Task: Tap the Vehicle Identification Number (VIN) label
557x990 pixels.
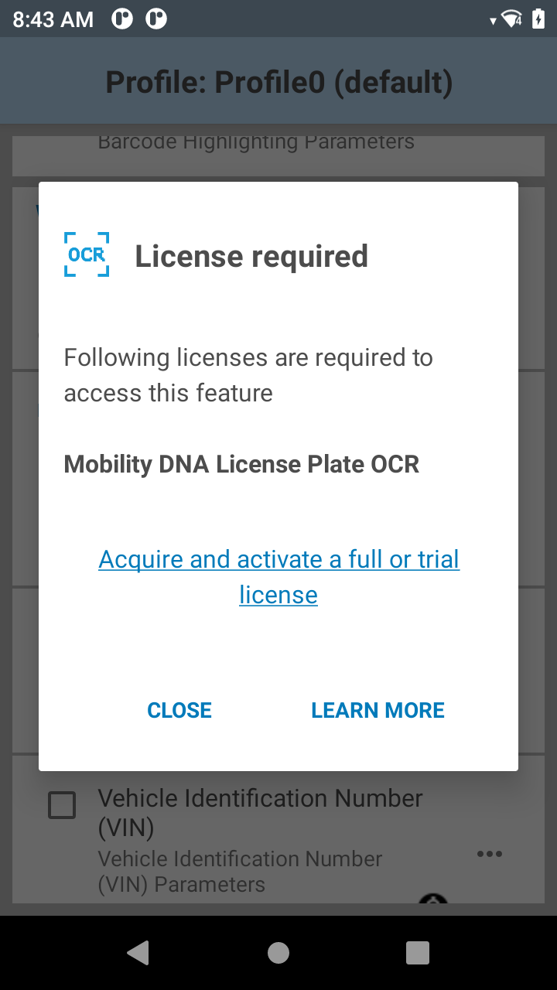Action: [260, 812]
